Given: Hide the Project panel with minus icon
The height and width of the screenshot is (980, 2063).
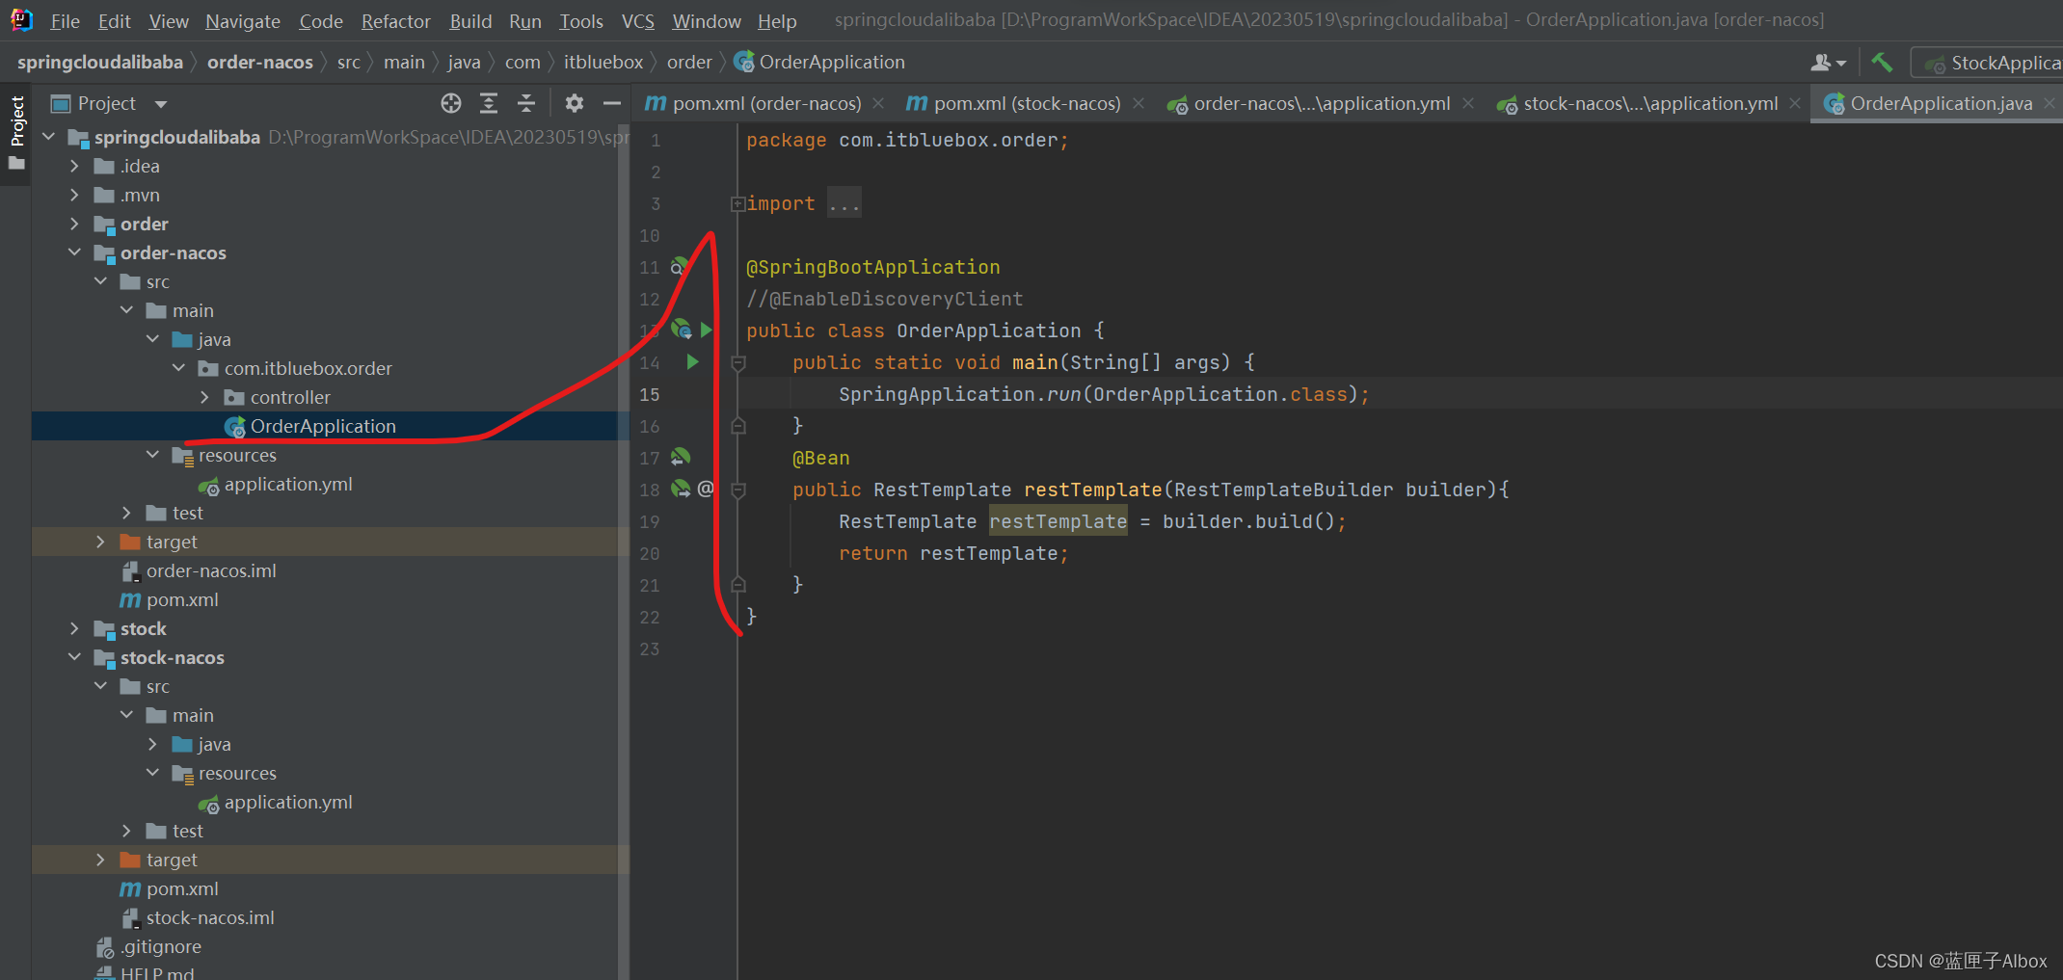Looking at the screenshot, I should pos(611,103).
